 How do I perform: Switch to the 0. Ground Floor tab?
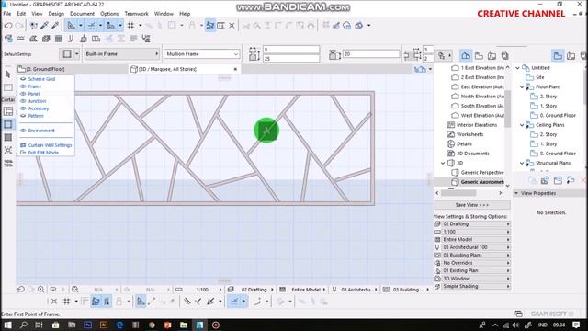click(72, 69)
